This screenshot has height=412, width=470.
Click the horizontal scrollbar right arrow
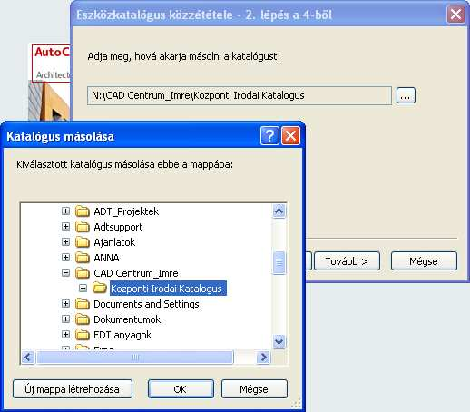[x=263, y=358]
